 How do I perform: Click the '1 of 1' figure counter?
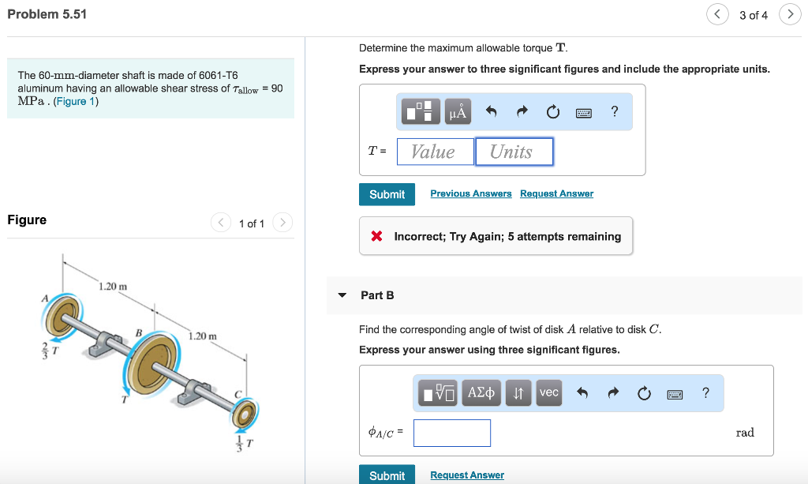(x=252, y=223)
